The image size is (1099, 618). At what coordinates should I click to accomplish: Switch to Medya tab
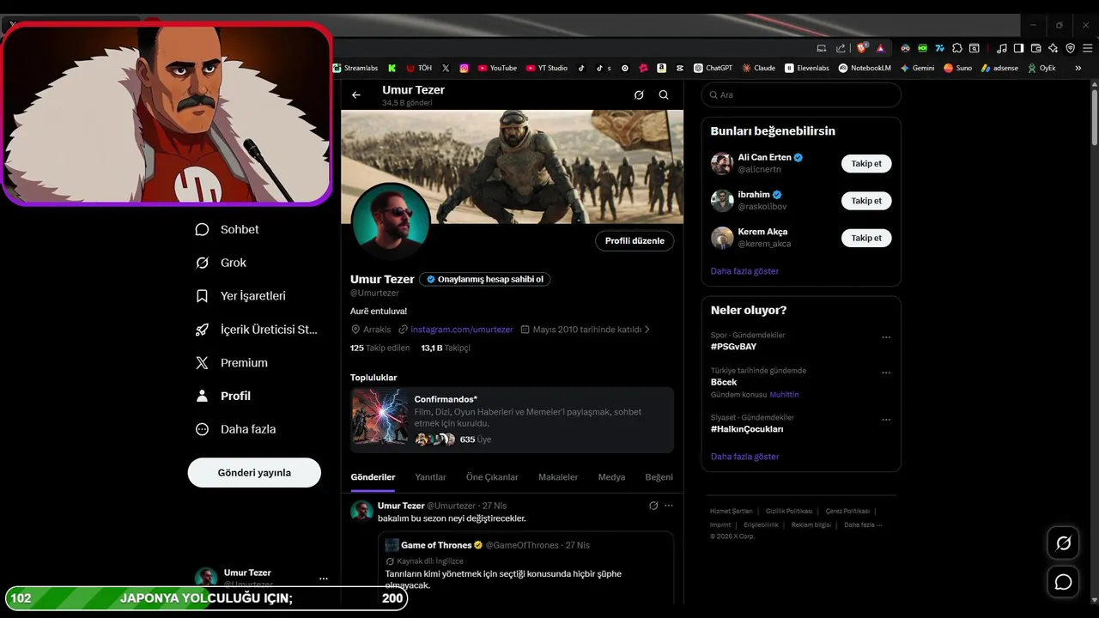[611, 477]
